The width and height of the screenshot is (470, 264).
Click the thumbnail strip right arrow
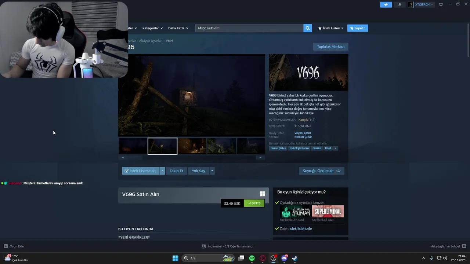tap(260, 157)
